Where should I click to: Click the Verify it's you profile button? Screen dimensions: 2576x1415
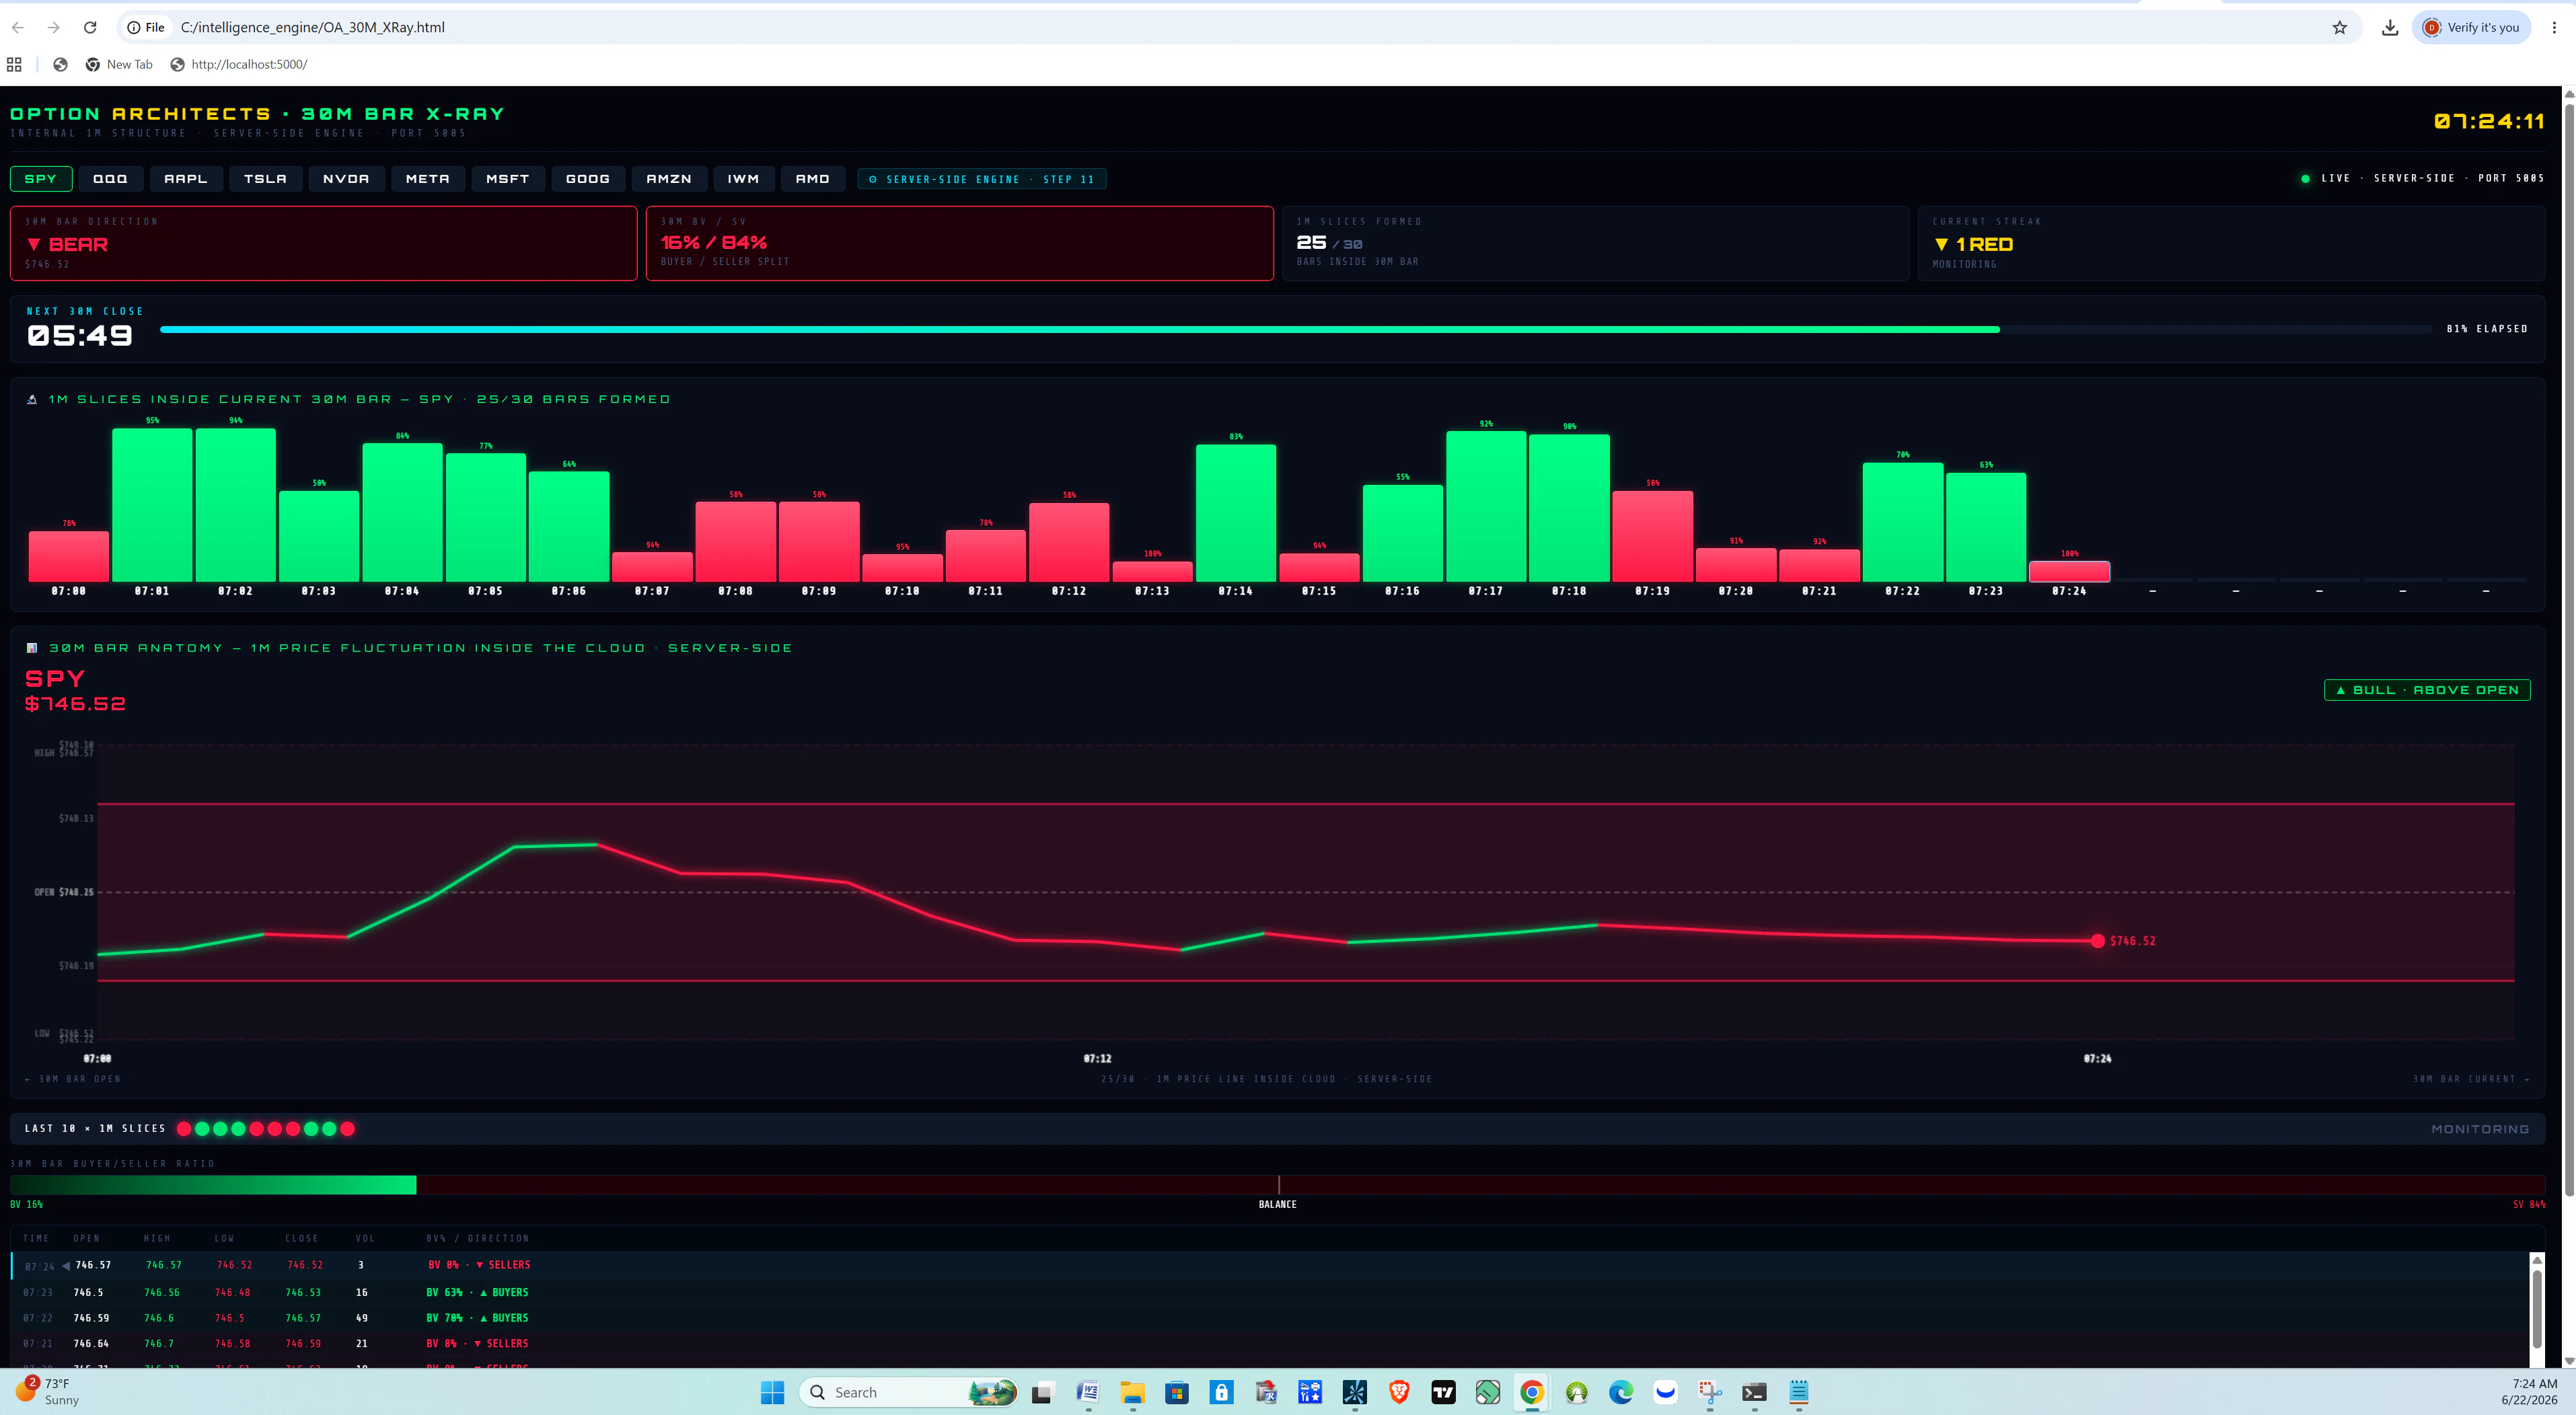click(2471, 27)
